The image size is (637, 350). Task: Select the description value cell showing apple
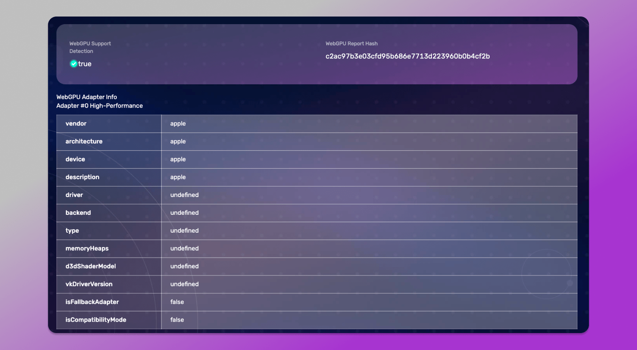pyautogui.click(x=178, y=177)
